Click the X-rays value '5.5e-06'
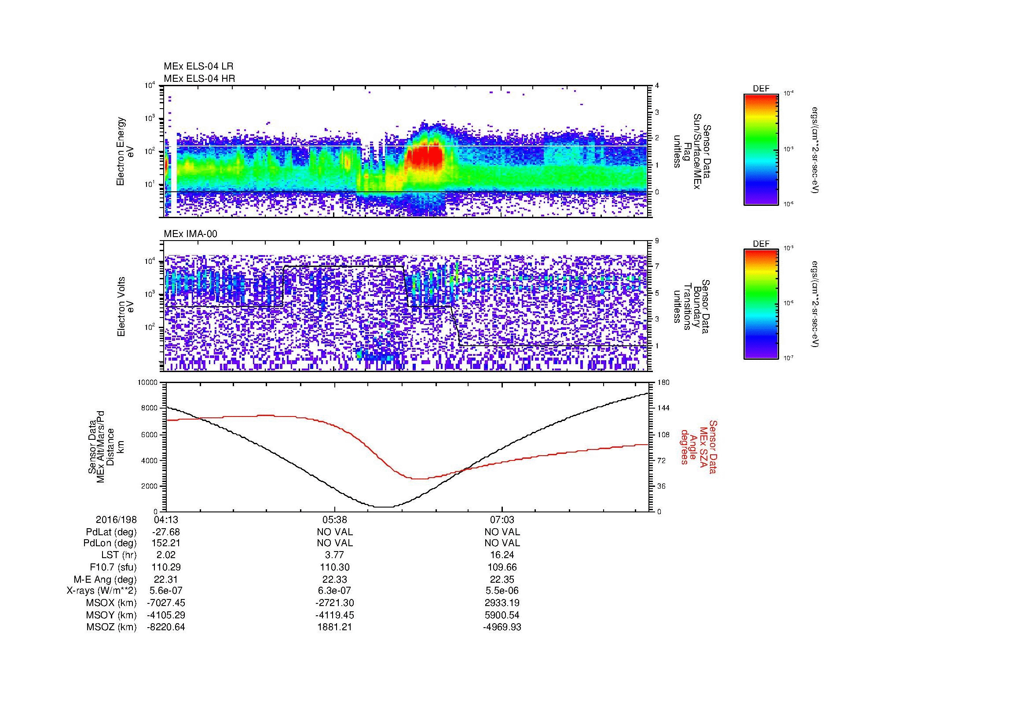Viewport: 1029px width, 727px height. tap(502, 591)
